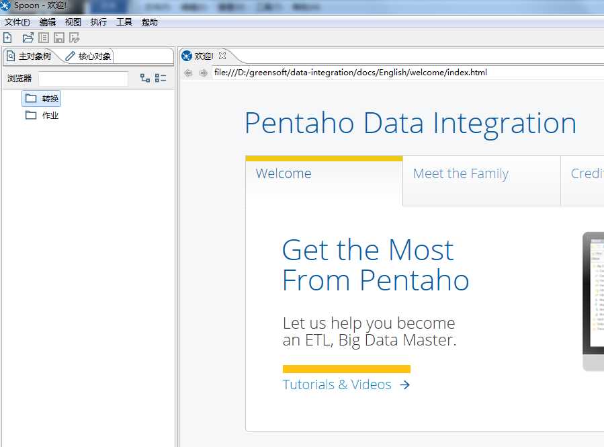Open the 视图 menu
Viewport: 604px width, 447px height.
pos(73,22)
